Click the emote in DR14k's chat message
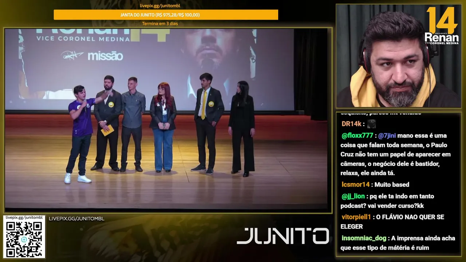The width and height of the screenshot is (466, 262). tap(371, 124)
